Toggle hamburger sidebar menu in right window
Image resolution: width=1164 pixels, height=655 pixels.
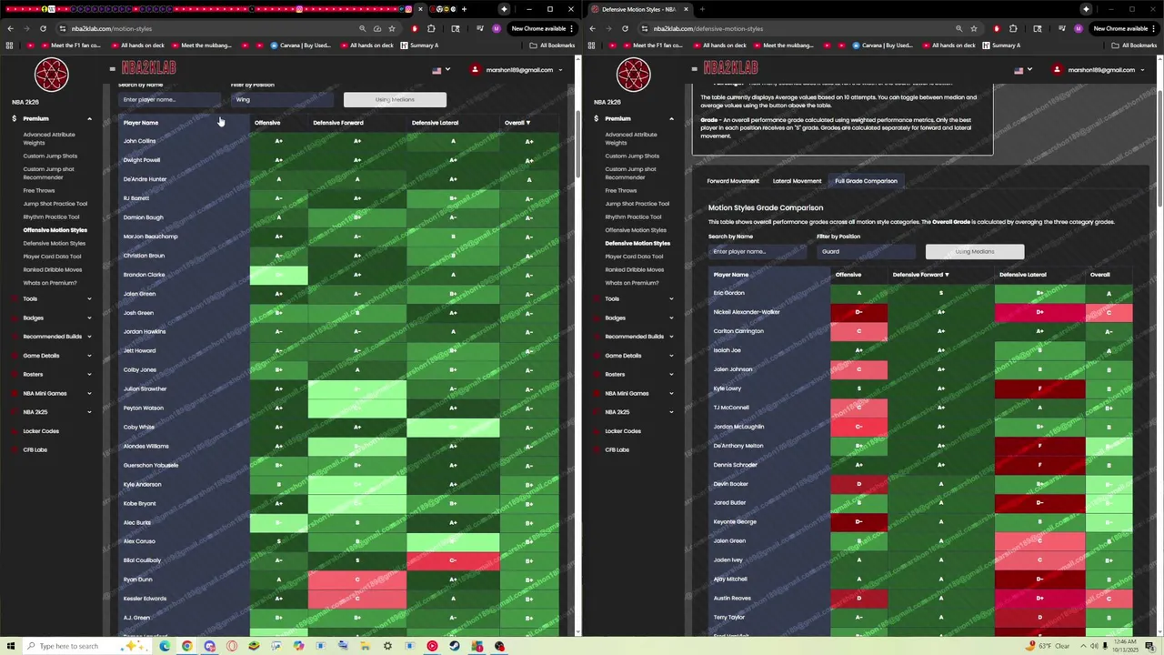click(694, 69)
